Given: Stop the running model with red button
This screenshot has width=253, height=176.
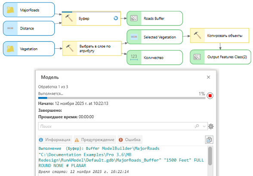Looking at the screenshot, I should (210, 96).
